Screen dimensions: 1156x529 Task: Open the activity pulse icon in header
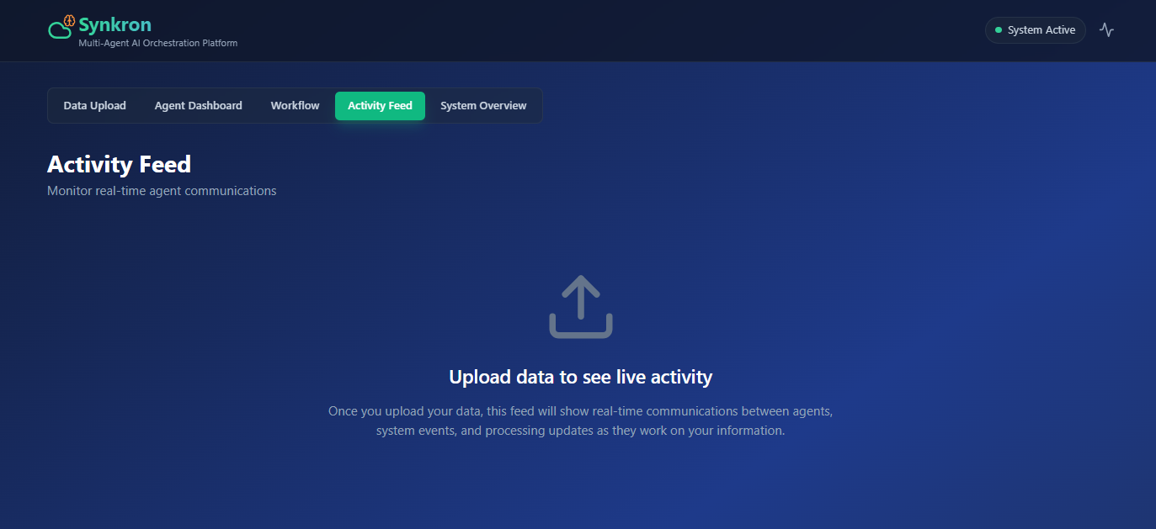coord(1106,30)
